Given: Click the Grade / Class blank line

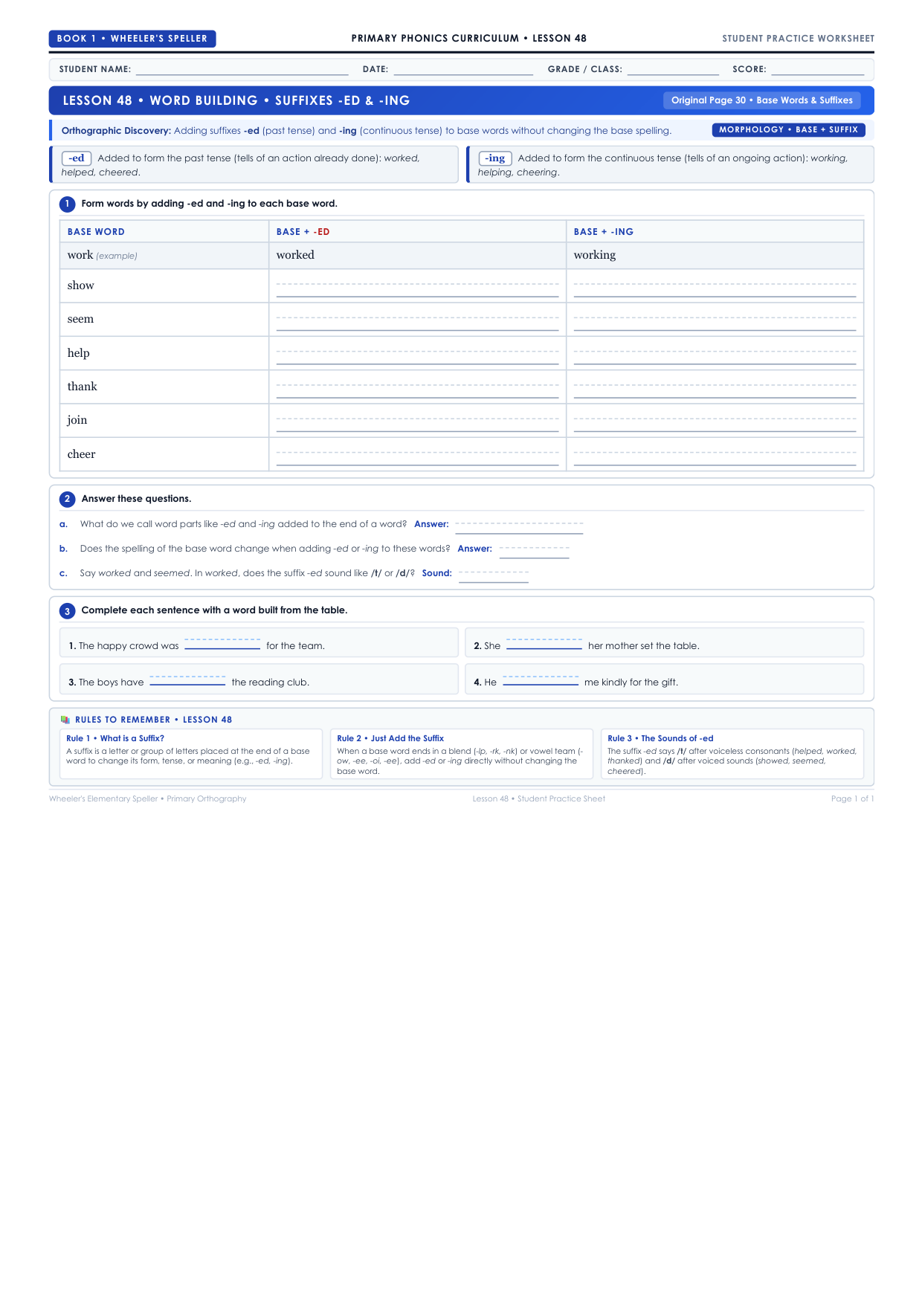Looking at the screenshot, I should click(673, 70).
